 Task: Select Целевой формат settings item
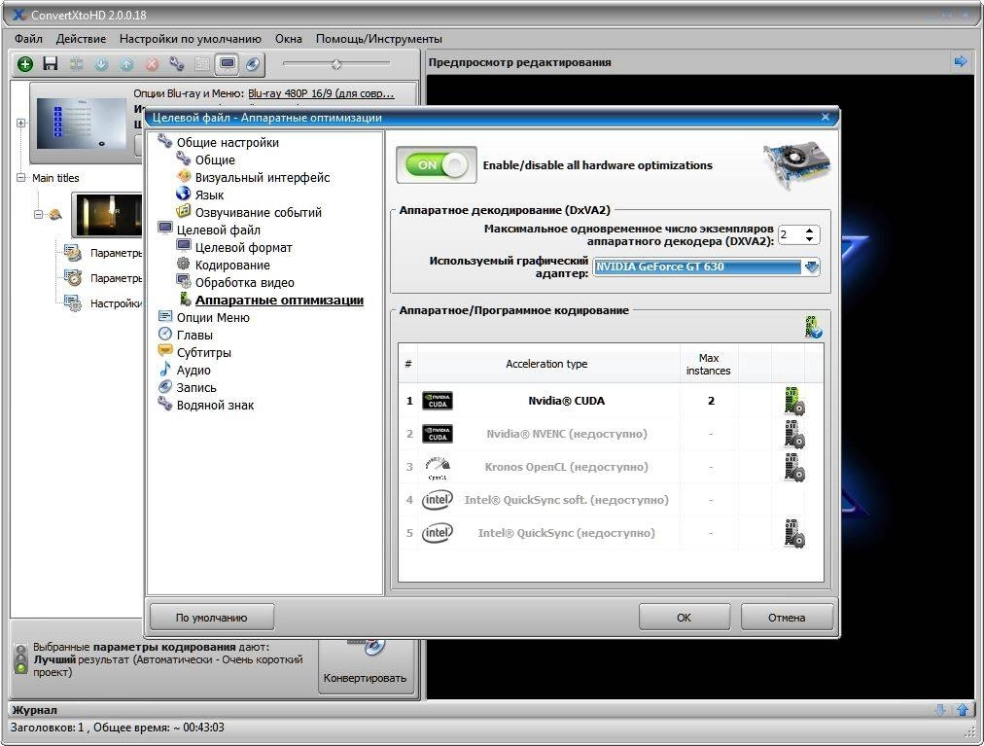(x=243, y=248)
